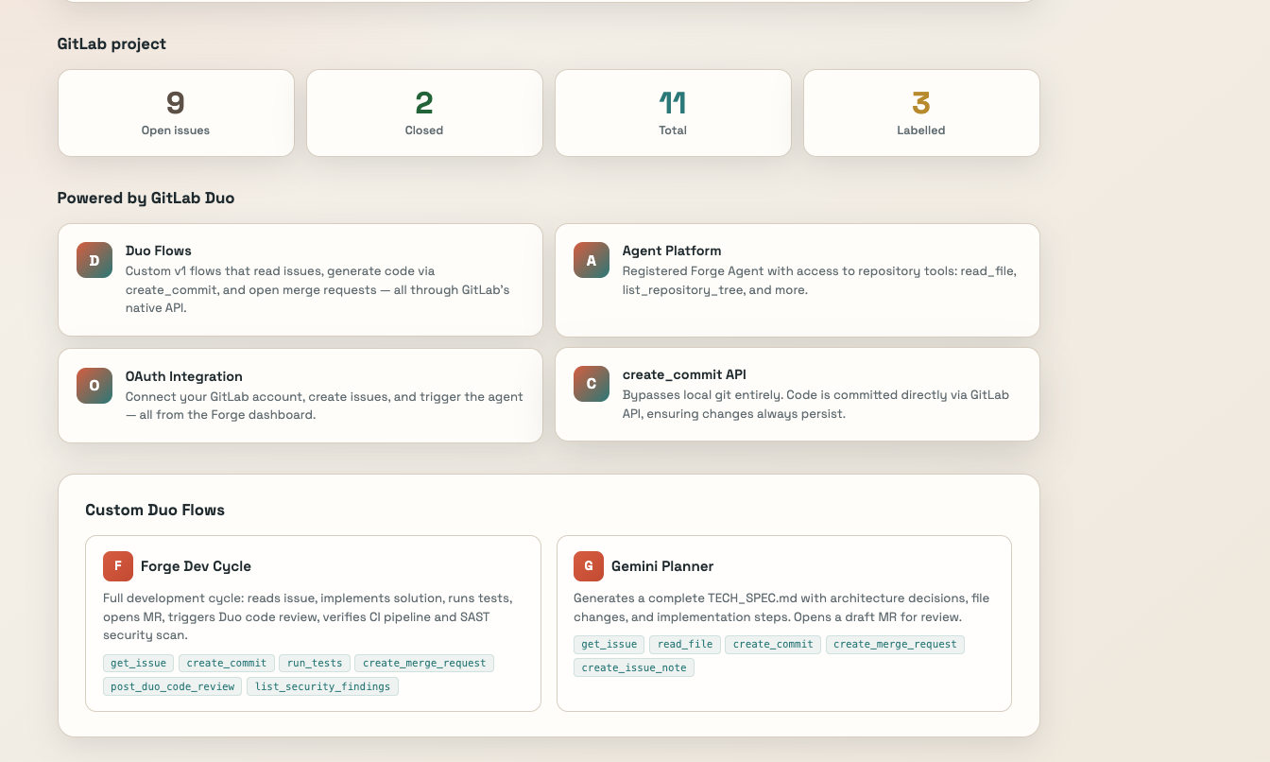
Task: Click the create_commit API 'C' icon
Action: click(x=592, y=384)
